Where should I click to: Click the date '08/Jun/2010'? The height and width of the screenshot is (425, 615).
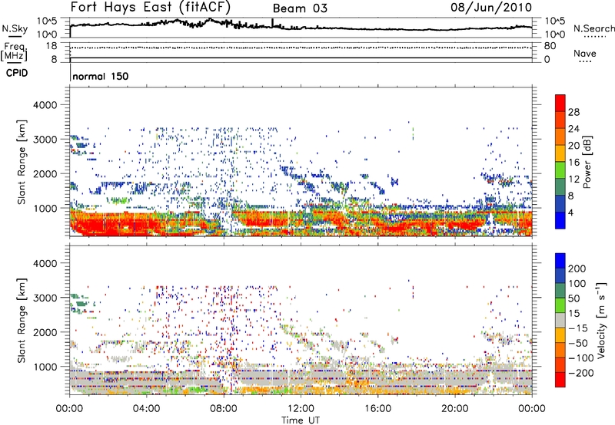tap(491, 8)
